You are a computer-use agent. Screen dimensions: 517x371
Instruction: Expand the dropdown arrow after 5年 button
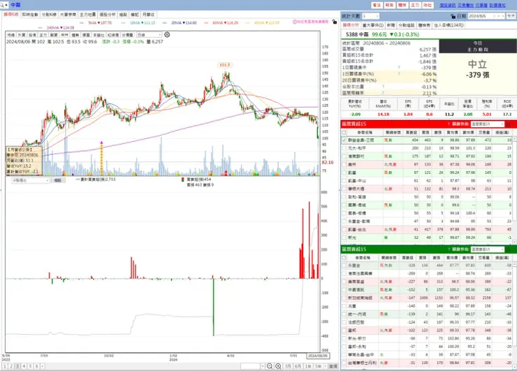click(326, 366)
